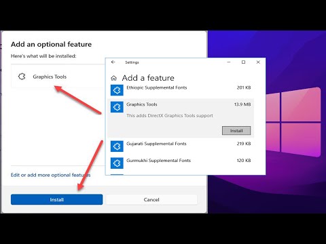
Task: Select Gujarati Supplemental Fonts row
Action: point(181,146)
